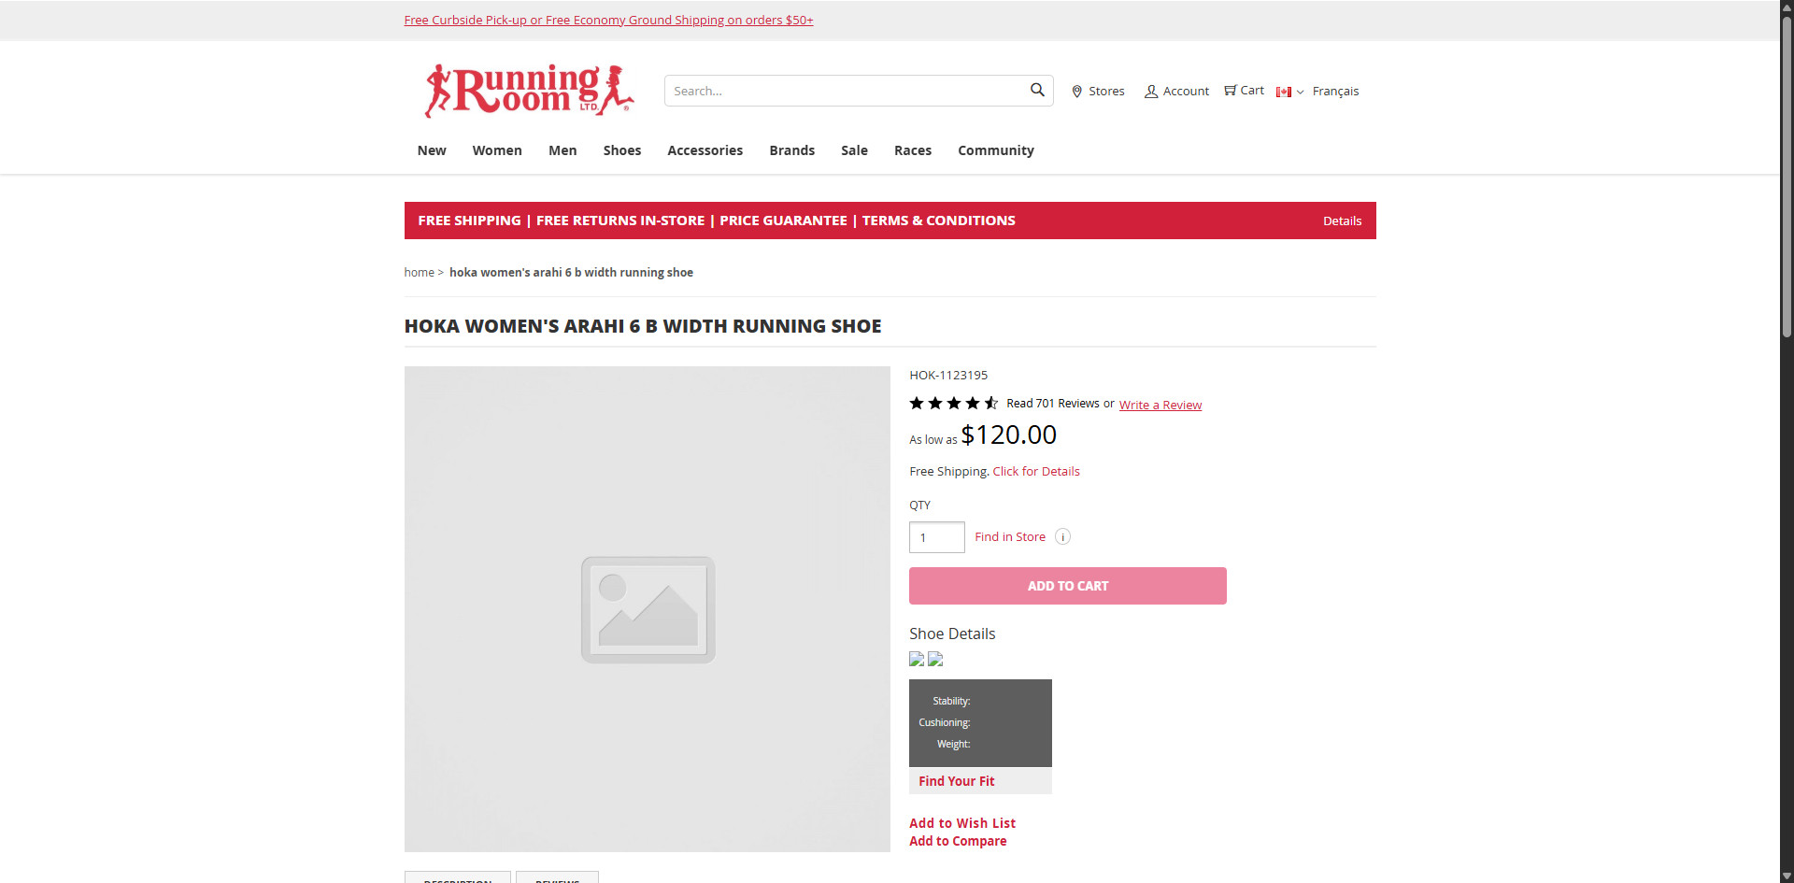The image size is (1794, 883).
Task: Click the Find in Store info icon
Action: tap(1062, 536)
